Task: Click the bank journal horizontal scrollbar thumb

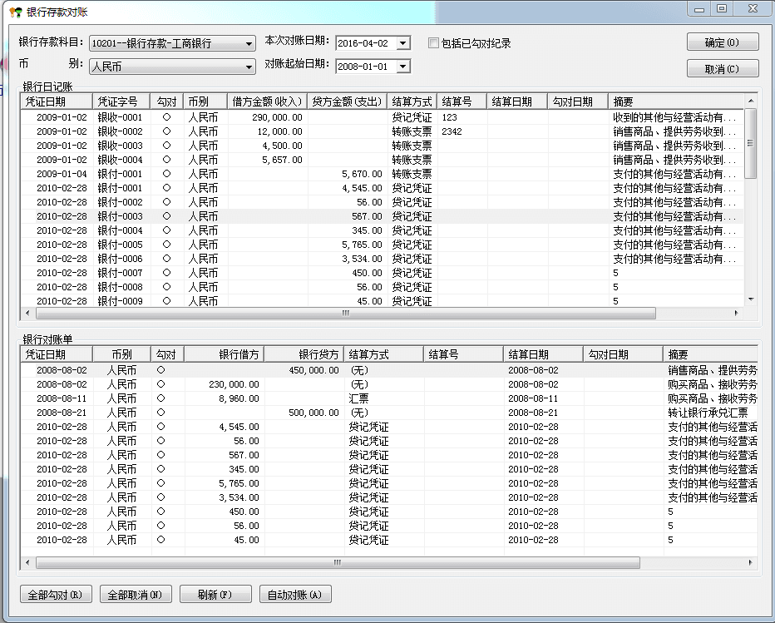Action: pyautogui.click(x=345, y=314)
